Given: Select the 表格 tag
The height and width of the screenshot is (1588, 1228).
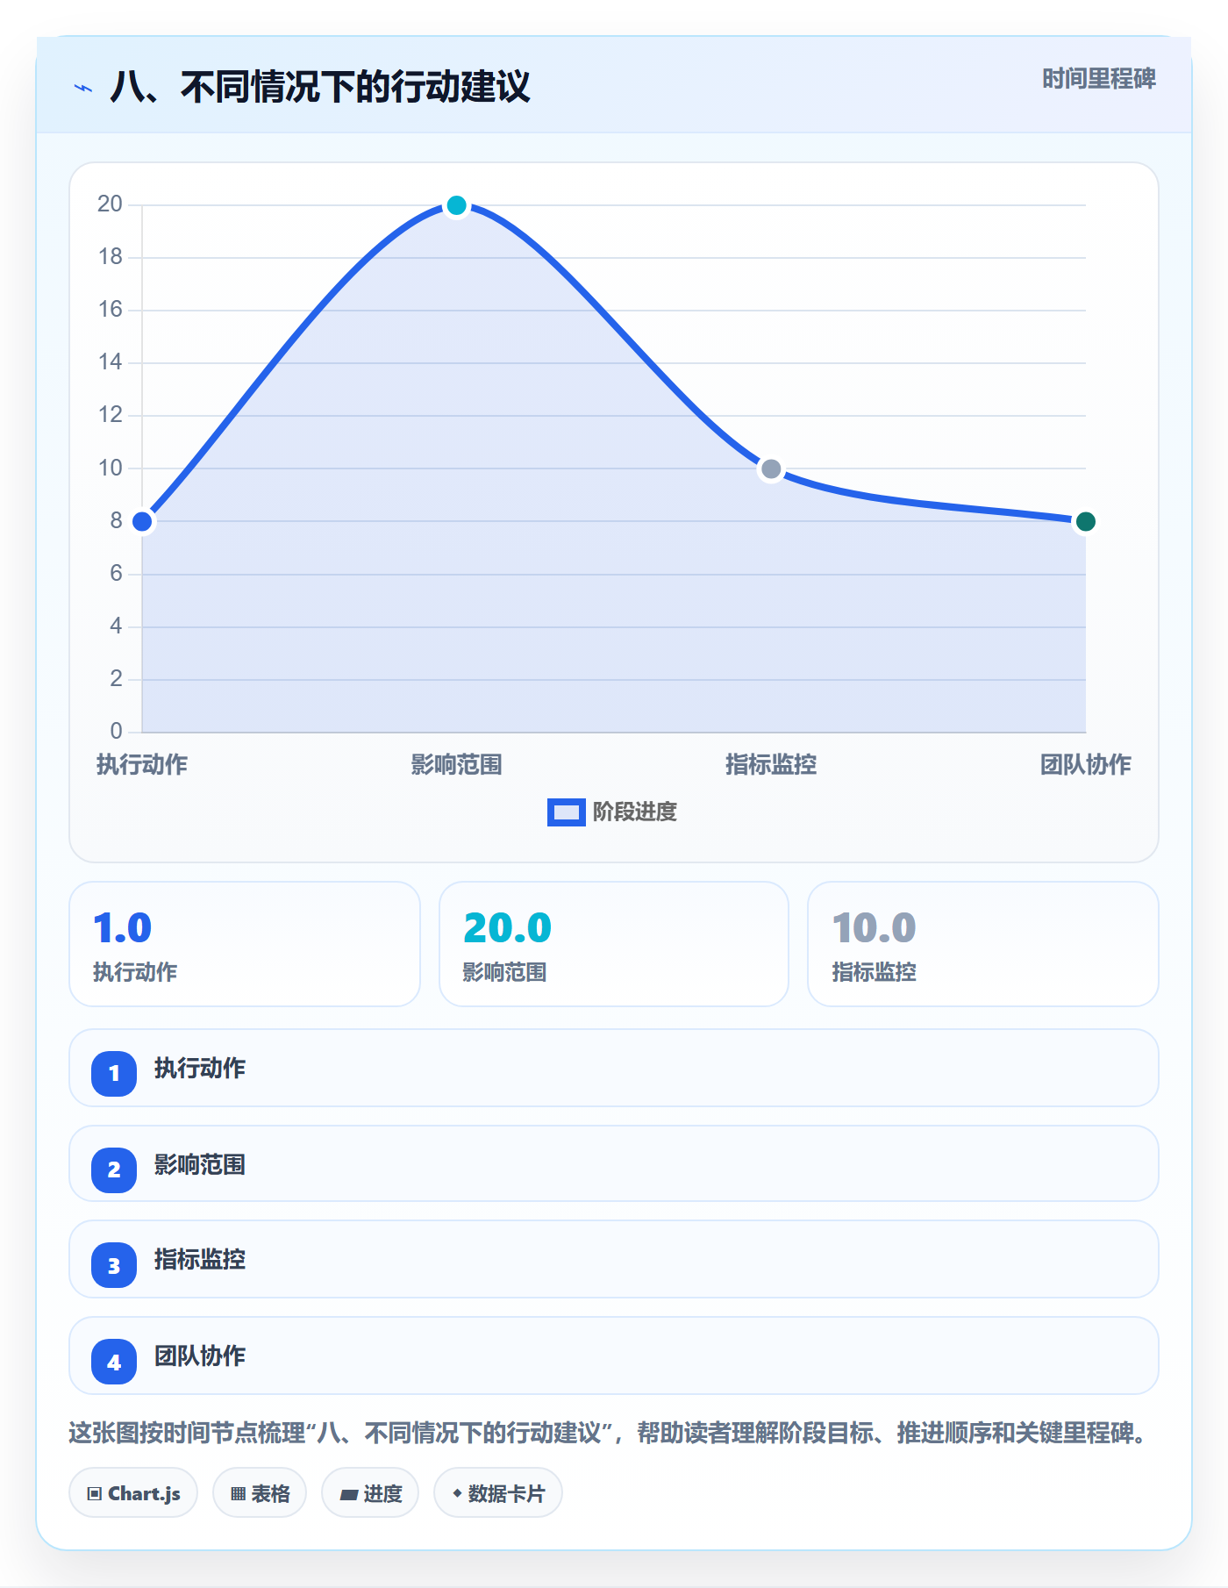Looking at the screenshot, I should tap(260, 1492).
